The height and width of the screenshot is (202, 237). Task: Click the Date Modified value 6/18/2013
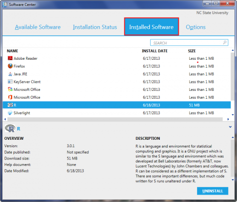pyautogui.click(x=75, y=171)
